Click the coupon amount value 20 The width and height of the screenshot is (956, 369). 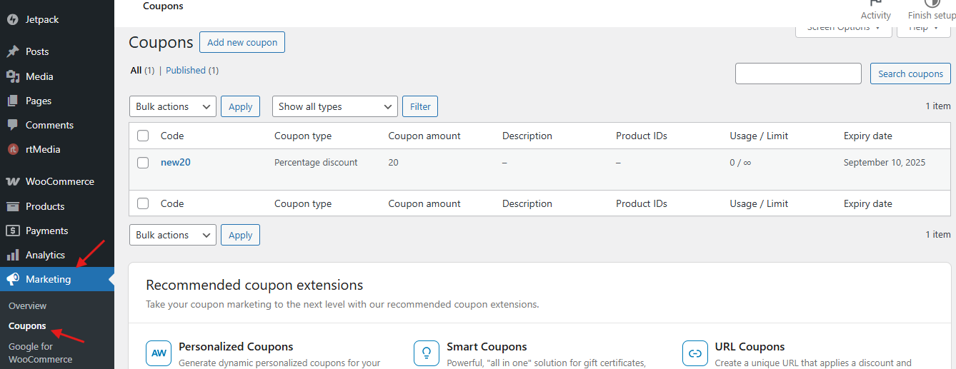pyautogui.click(x=393, y=163)
